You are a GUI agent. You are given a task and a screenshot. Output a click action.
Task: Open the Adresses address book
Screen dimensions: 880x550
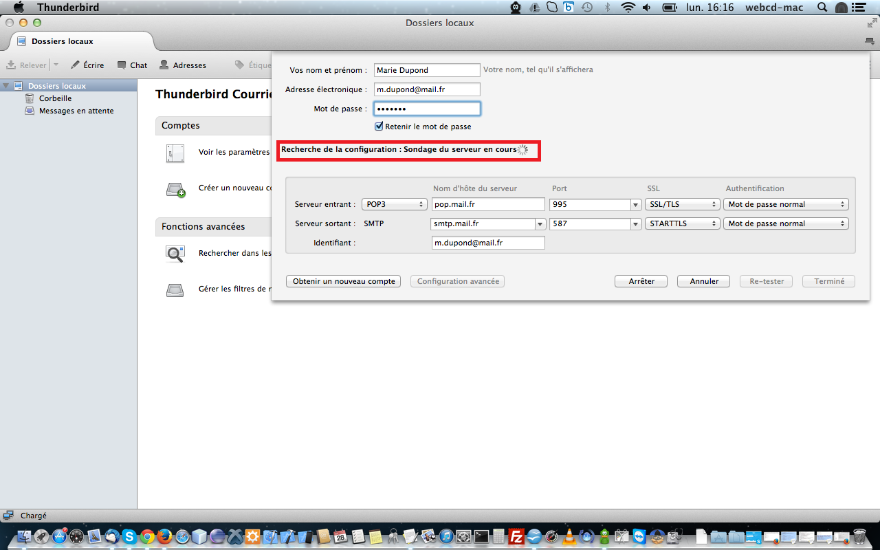point(183,65)
